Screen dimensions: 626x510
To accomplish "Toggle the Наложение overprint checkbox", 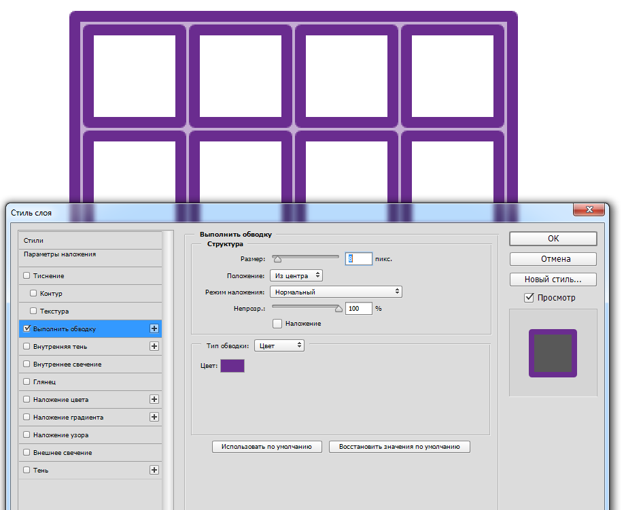I will 277,324.
